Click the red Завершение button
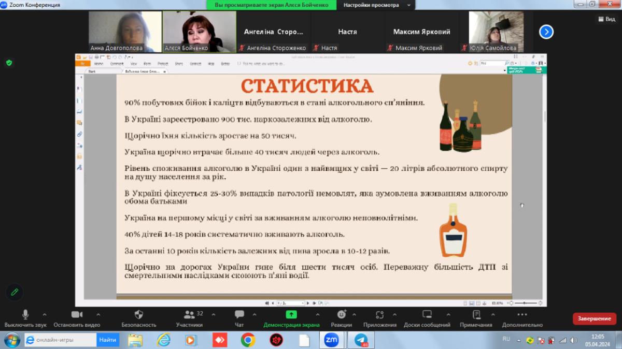The image size is (622, 349). point(594,318)
